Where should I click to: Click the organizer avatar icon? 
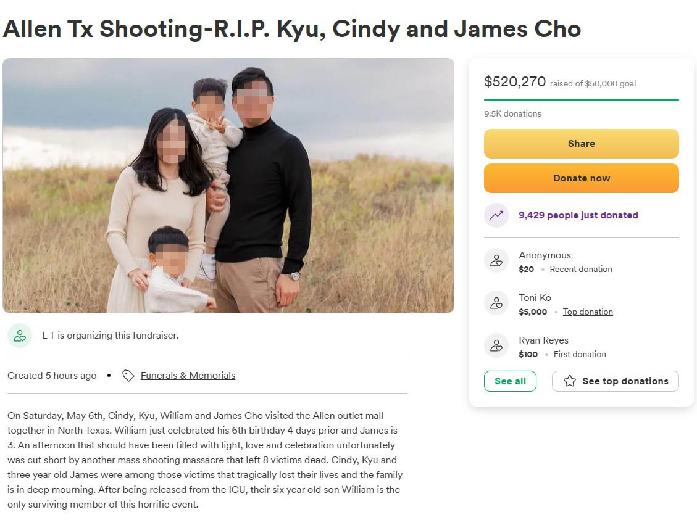(x=20, y=336)
